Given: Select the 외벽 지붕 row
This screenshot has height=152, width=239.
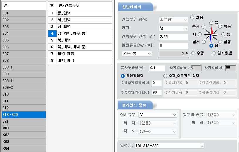Looking at the screenshot, I should (80, 54).
